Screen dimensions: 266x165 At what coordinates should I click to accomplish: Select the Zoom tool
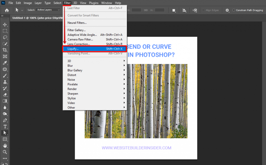pos(5,152)
